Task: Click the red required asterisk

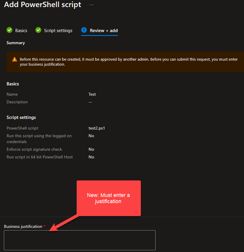Action: click(x=45, y=226)
